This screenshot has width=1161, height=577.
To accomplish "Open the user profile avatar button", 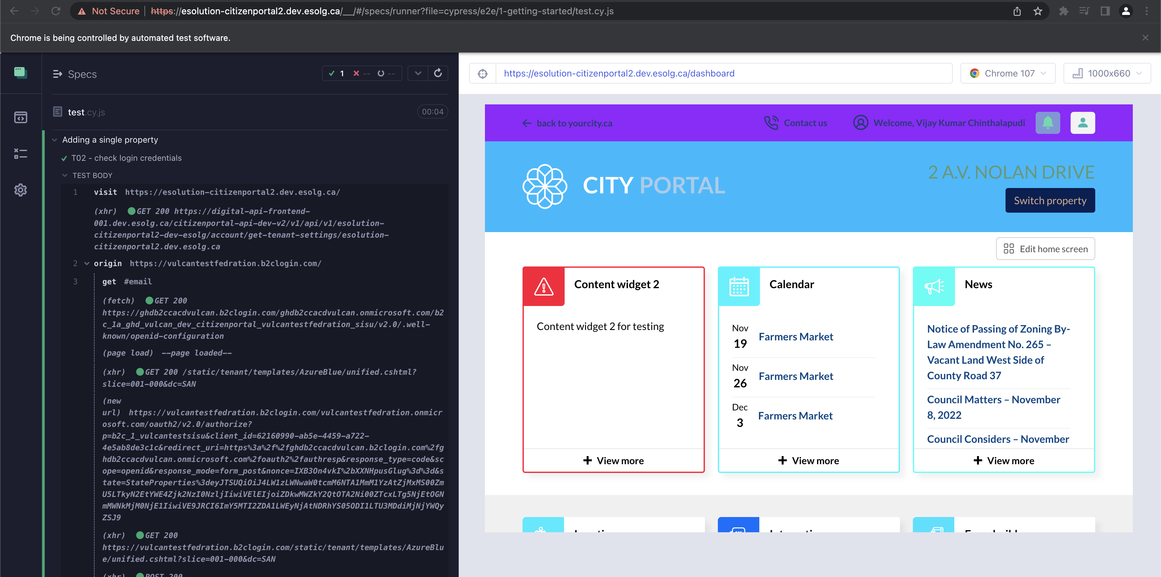I will (1083, 123).
